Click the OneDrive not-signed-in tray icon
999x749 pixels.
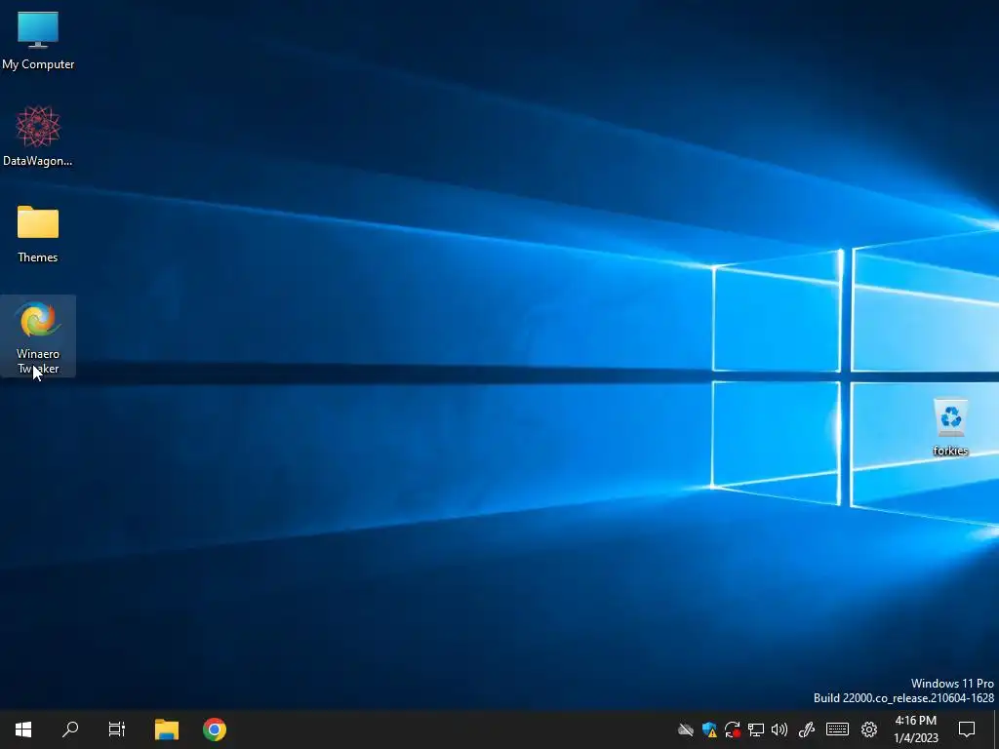pos(686,729)
